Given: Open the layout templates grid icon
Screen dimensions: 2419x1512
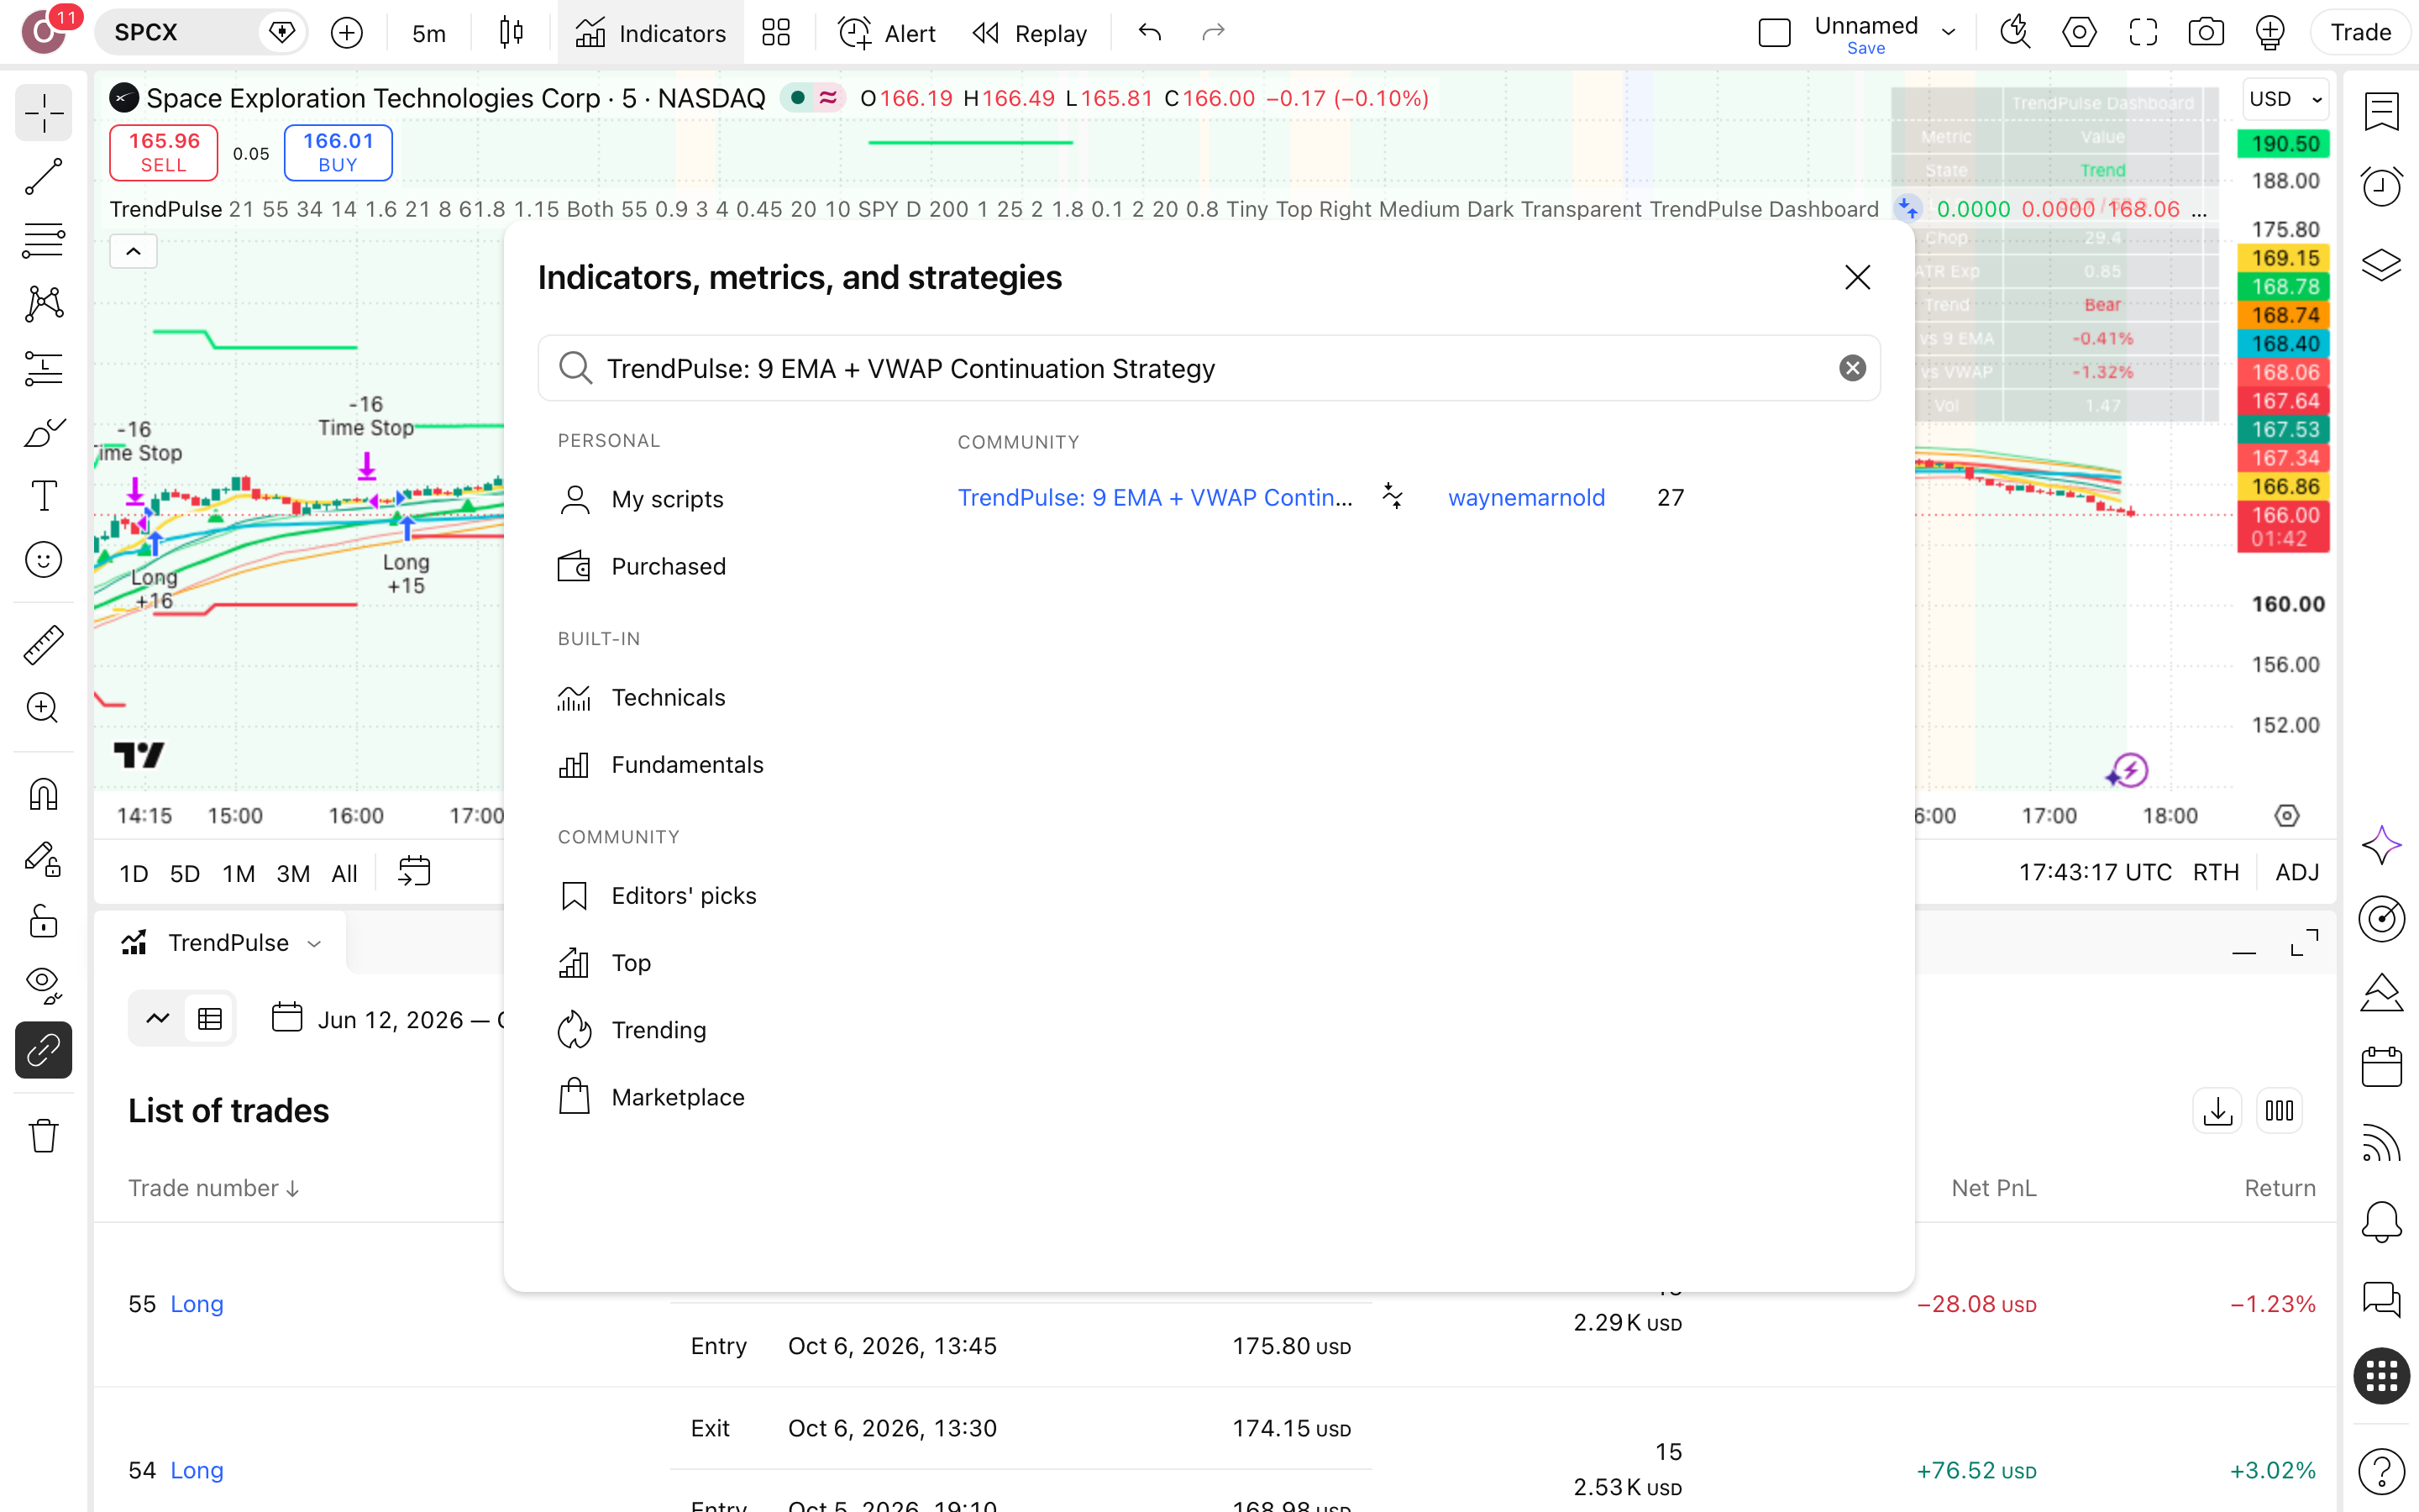Looking at the screenshot, I should click(x=776, y=33).
